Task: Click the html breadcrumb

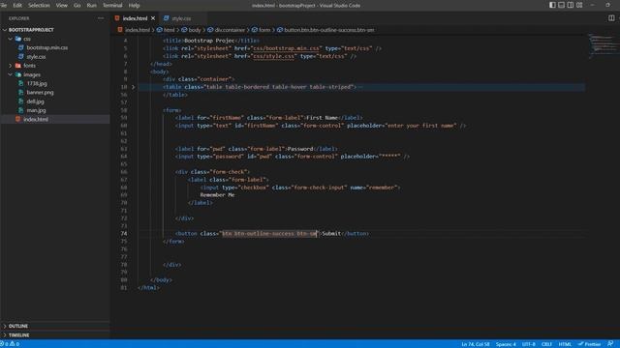Action: point(169,30)
